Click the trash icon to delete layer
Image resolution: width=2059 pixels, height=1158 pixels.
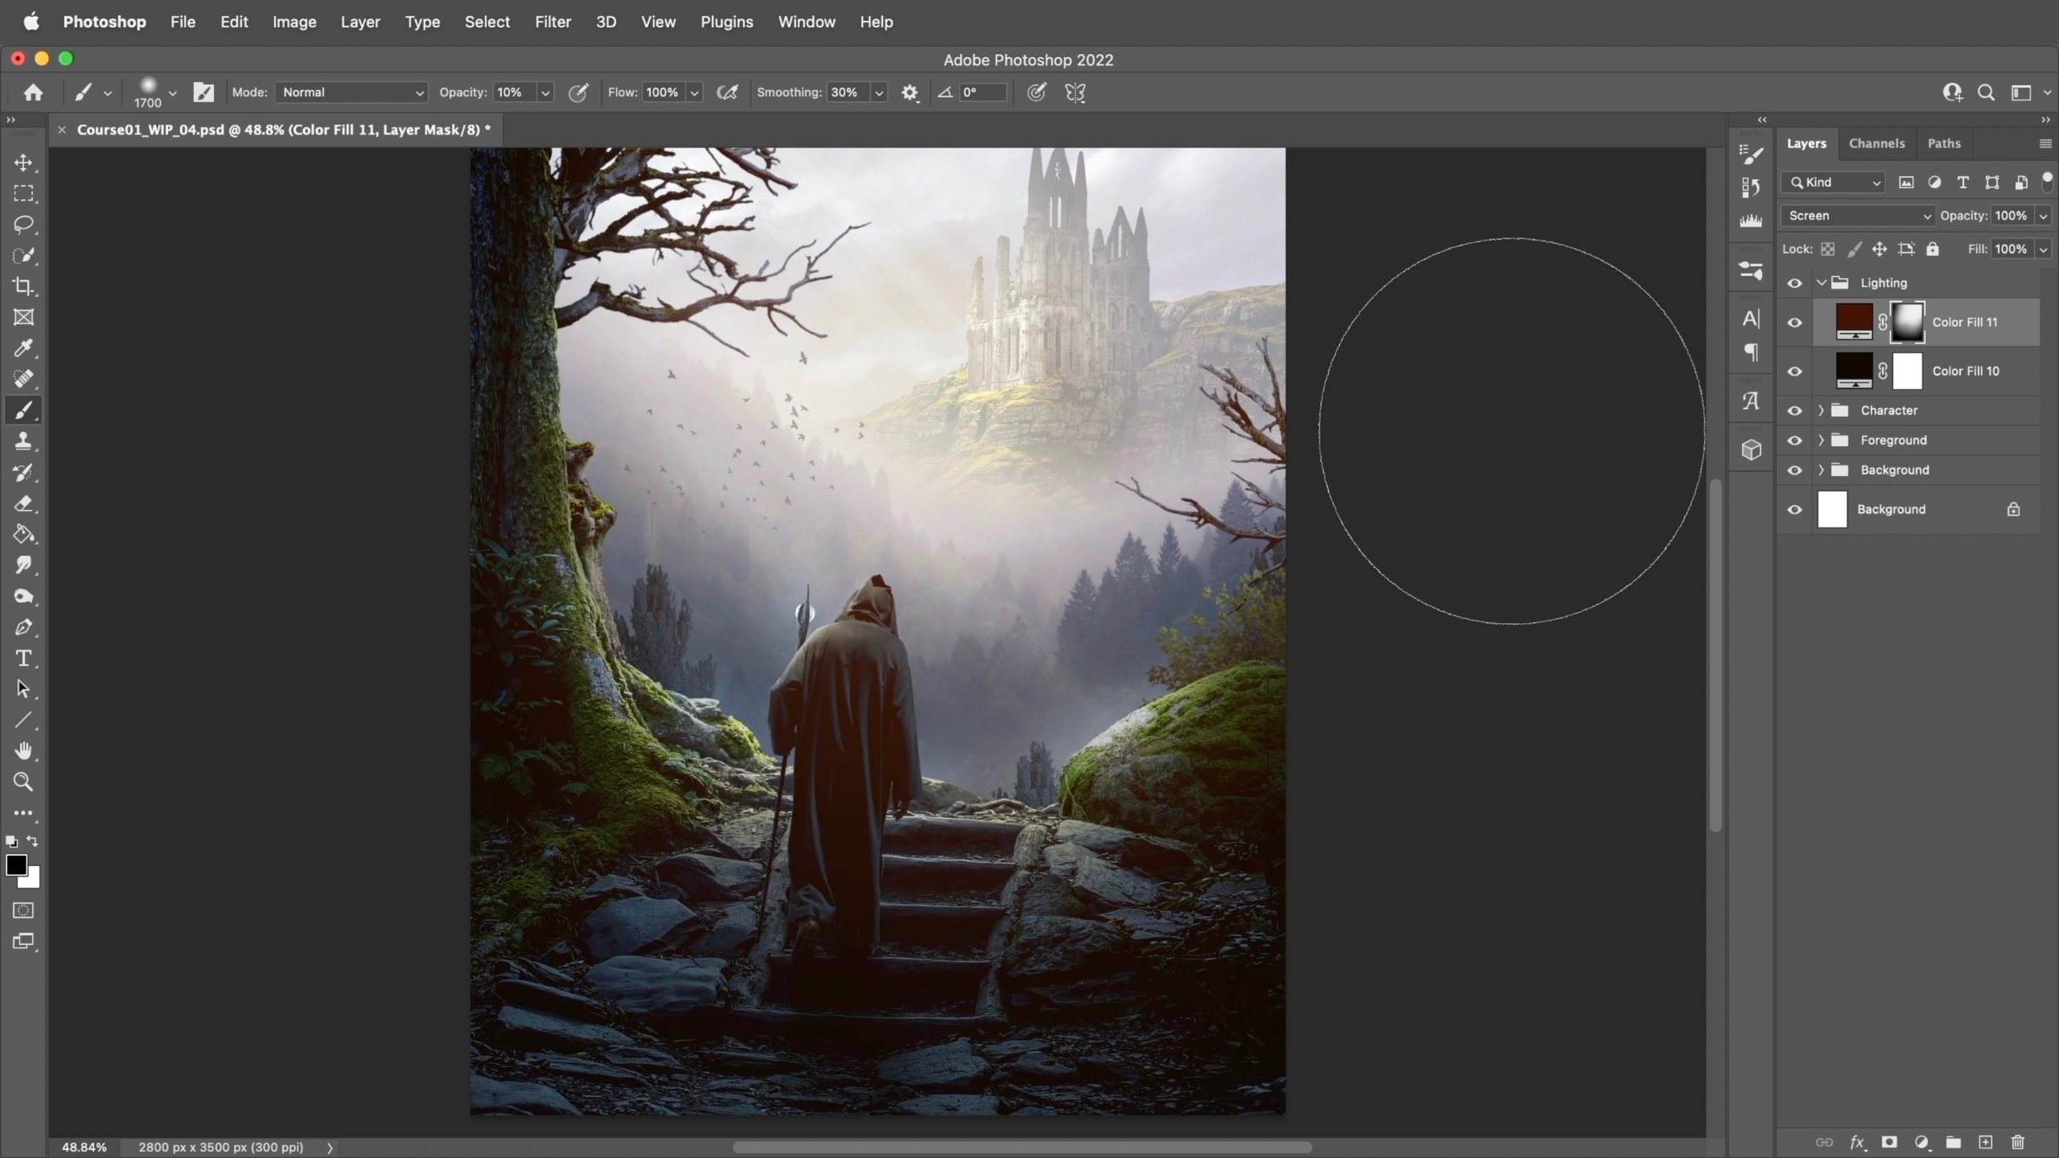(2017, 1142)
